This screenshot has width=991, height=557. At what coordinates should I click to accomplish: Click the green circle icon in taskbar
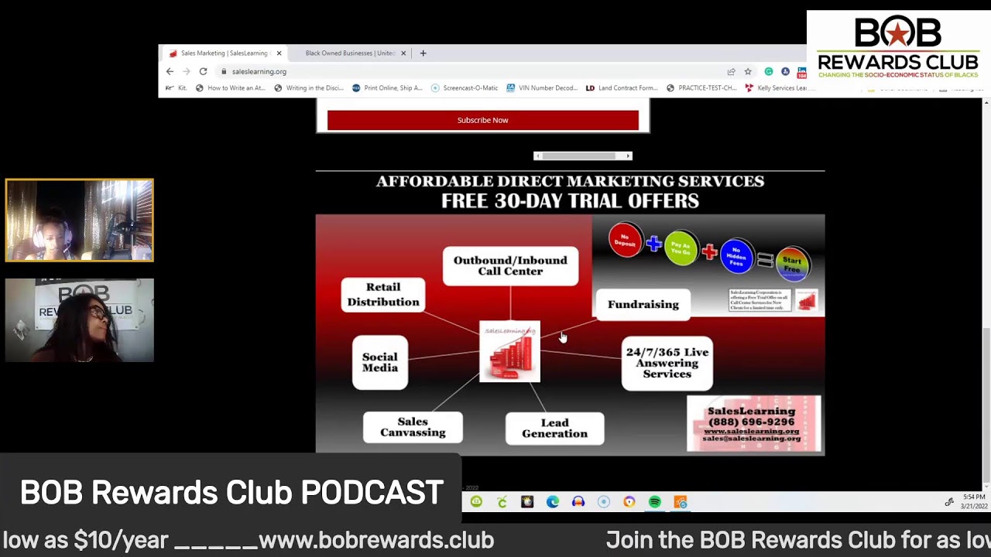pos(476,502)
